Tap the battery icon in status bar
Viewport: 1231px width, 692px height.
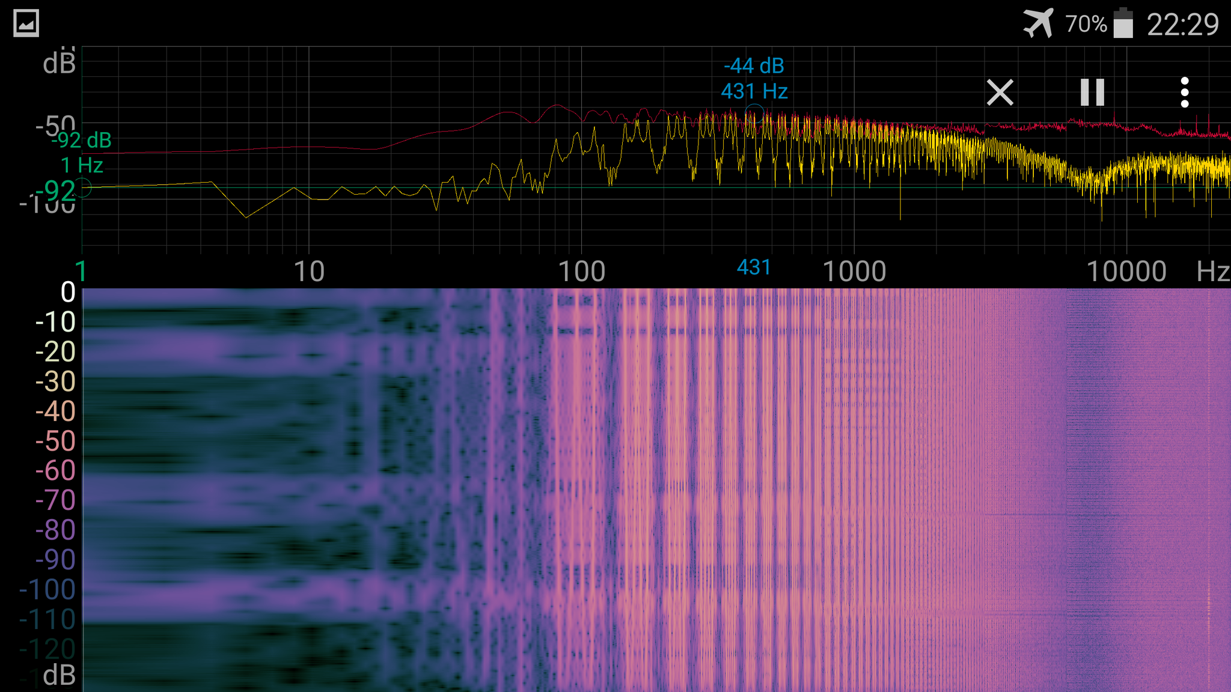click(x=1123, y=24)
